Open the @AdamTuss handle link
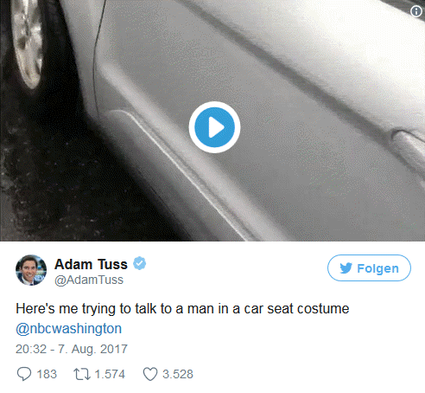The image size is (425, 393). 89,280
